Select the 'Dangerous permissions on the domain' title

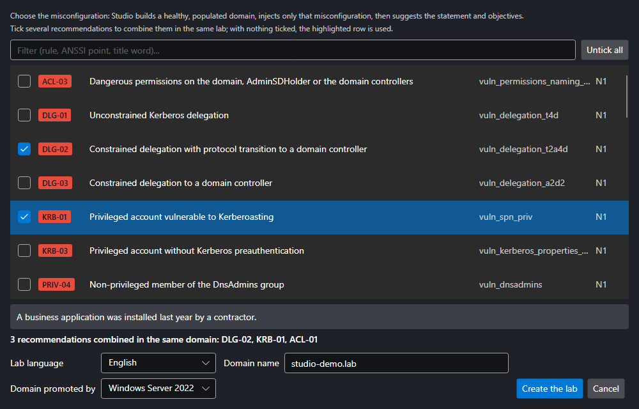point(251,81)
